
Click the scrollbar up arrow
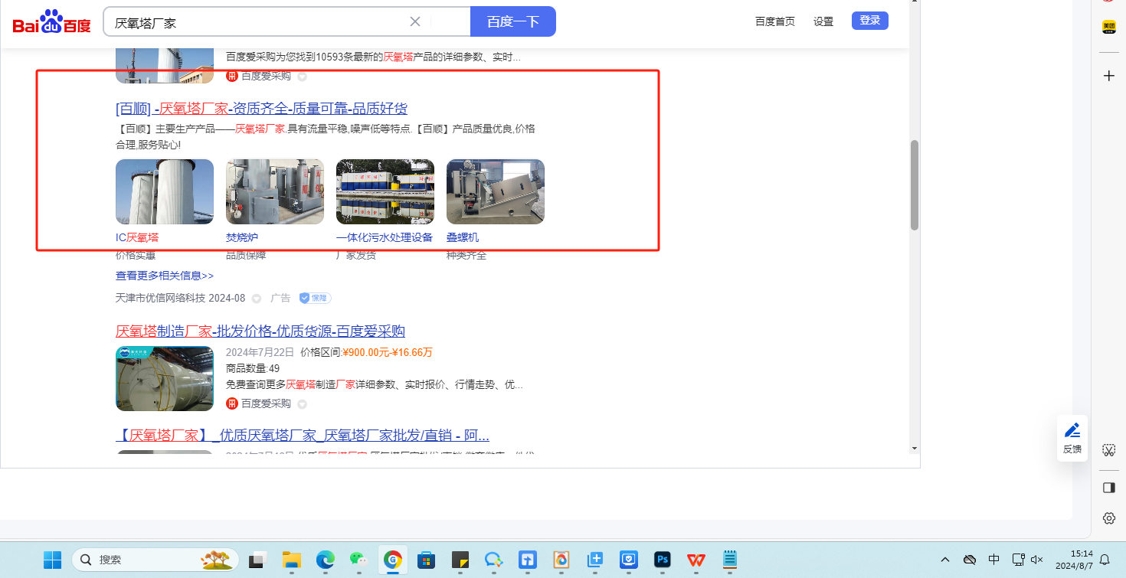click(x=914, y=3)
